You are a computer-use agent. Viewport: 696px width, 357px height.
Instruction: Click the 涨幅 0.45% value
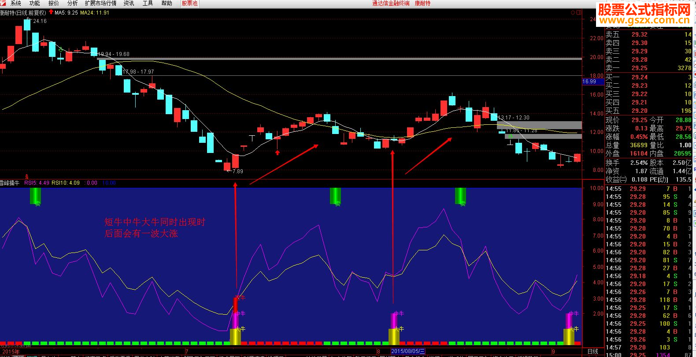[639, 137]
